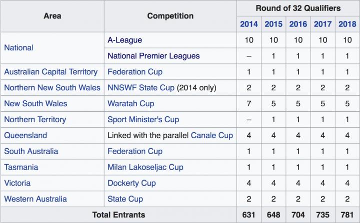Open the Canale Cup link
The image size is (360, 223).
coord(212,136)
